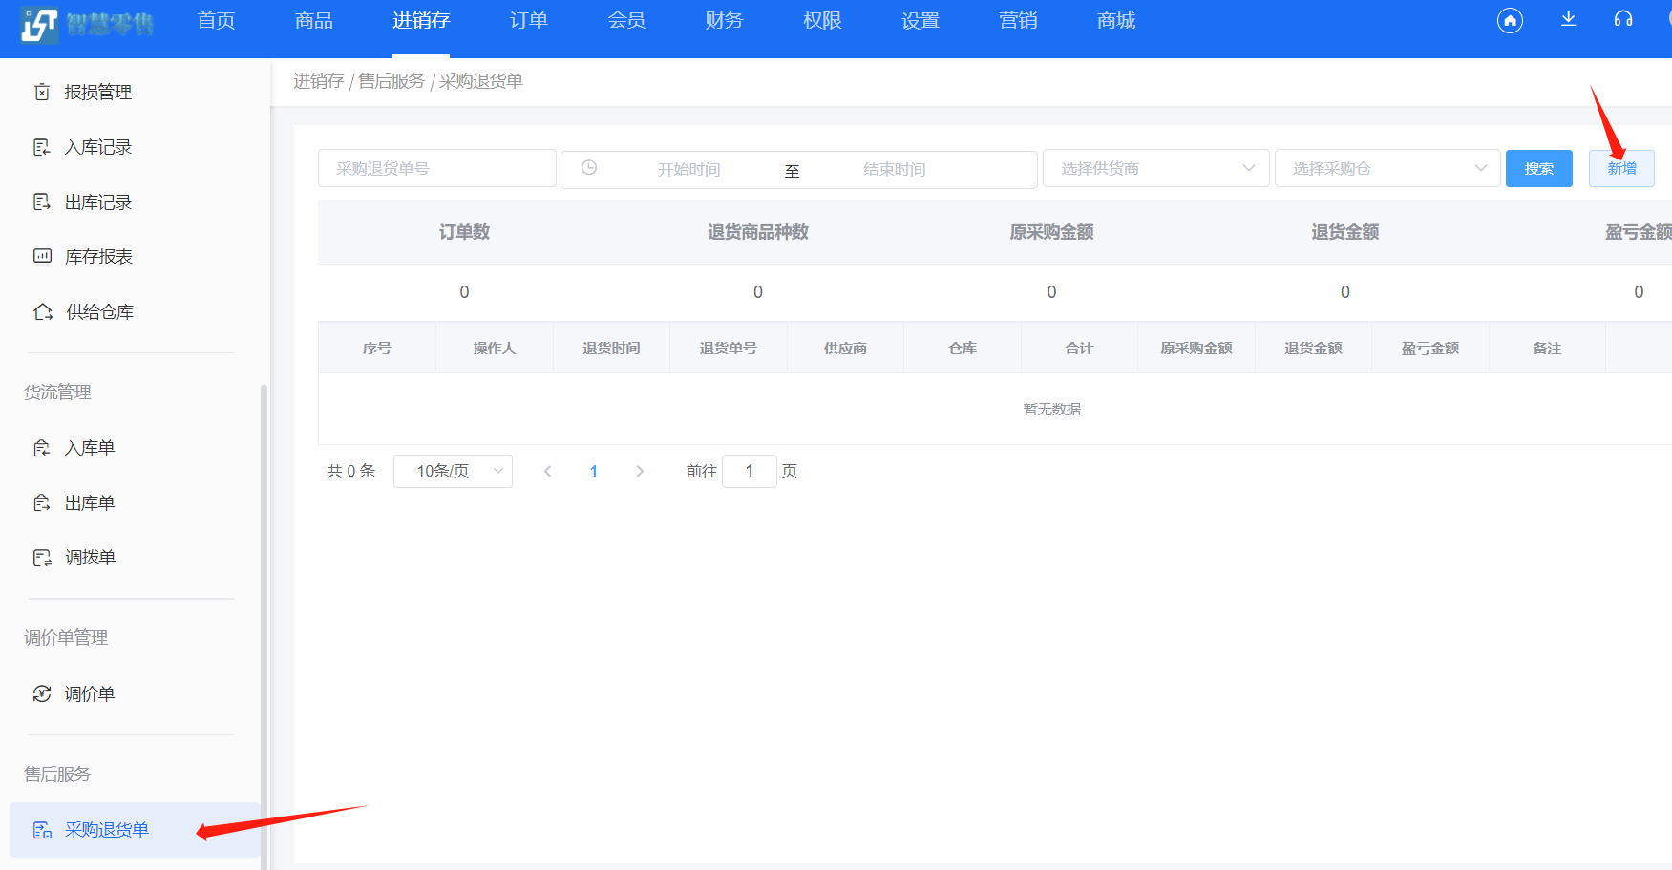Open 调价单 in the sidebar
Screen dimensions: 1672x870
point(89,694)
